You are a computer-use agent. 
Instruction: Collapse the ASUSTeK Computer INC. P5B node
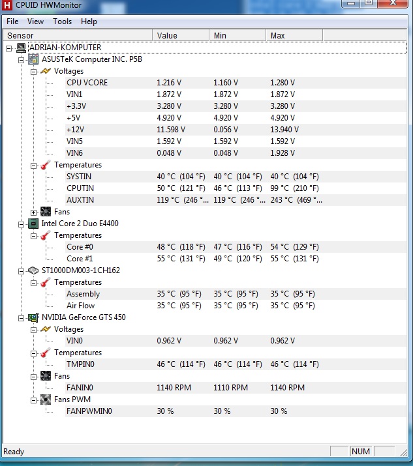21,61
